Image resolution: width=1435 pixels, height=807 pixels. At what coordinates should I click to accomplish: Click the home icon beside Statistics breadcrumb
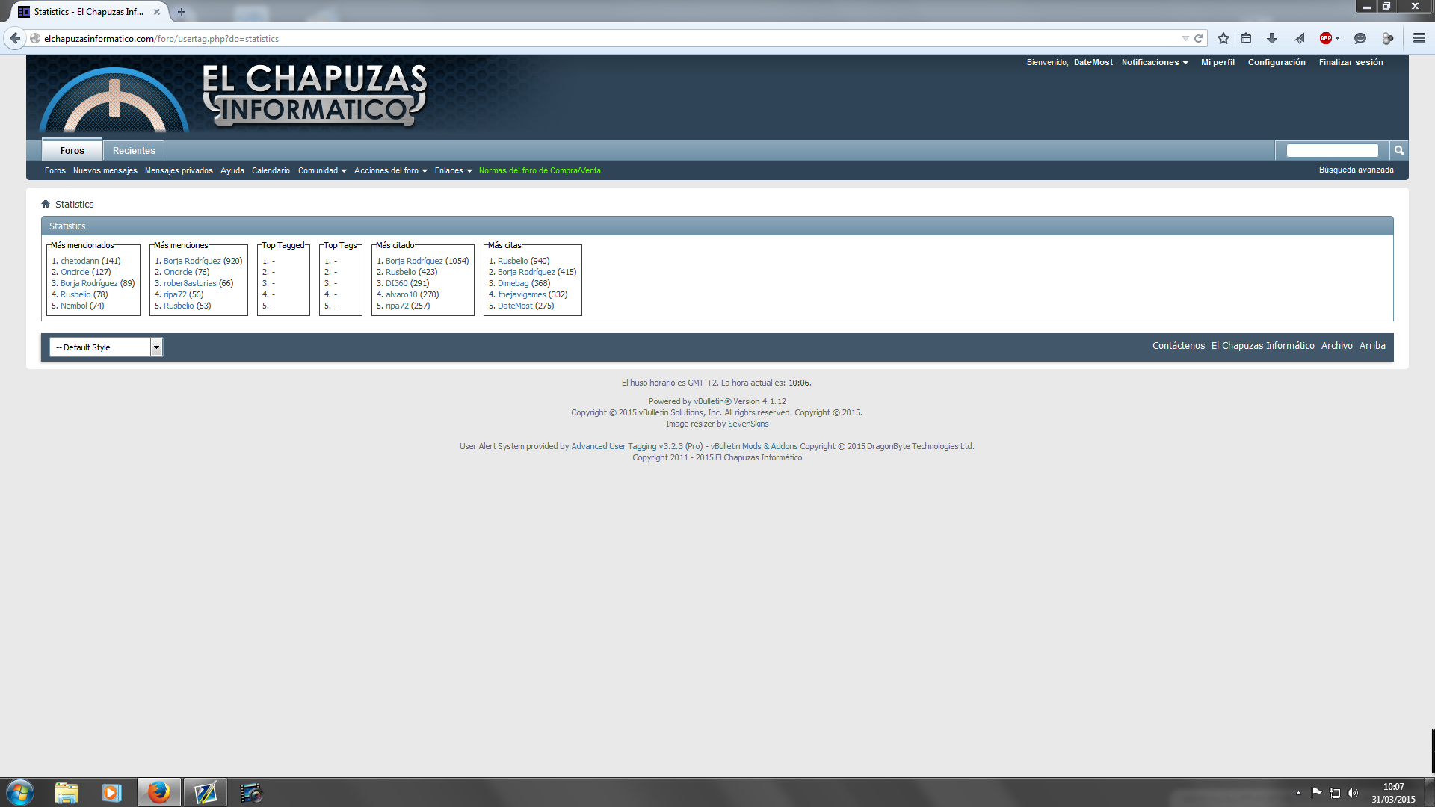pos(46,204)
